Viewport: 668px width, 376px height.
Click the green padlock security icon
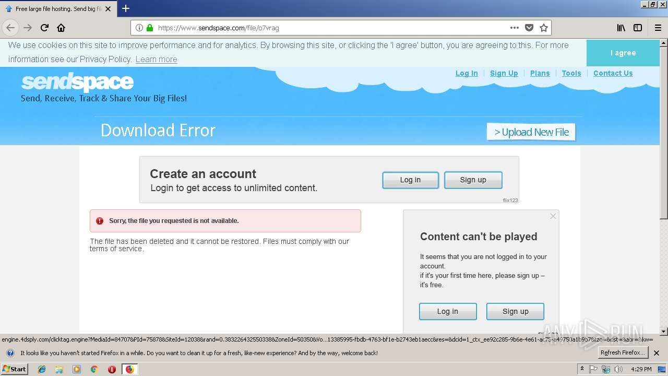coord(150,28)
